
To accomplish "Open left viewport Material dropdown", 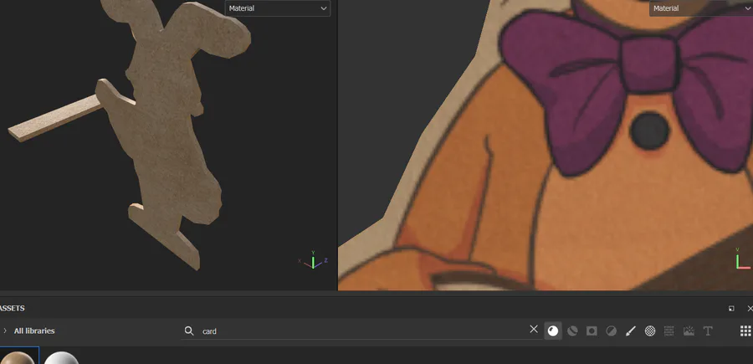I will pyautogui.click(x=278, y=8).
